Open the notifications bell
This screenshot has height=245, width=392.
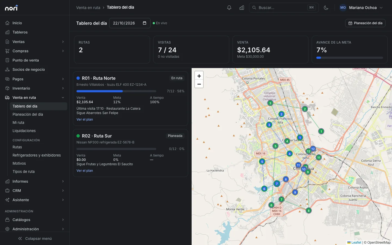pos(229,8)
